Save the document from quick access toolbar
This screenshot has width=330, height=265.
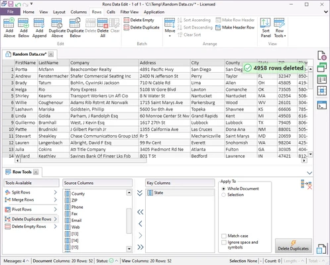point(11,4)
